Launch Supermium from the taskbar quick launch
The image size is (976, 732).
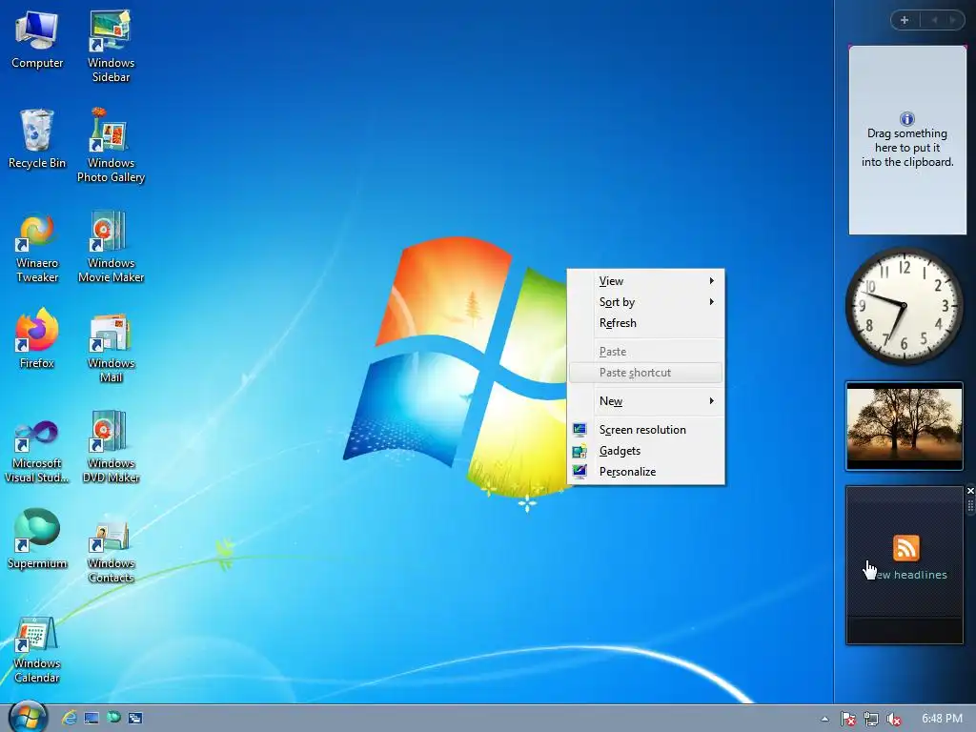113,718
